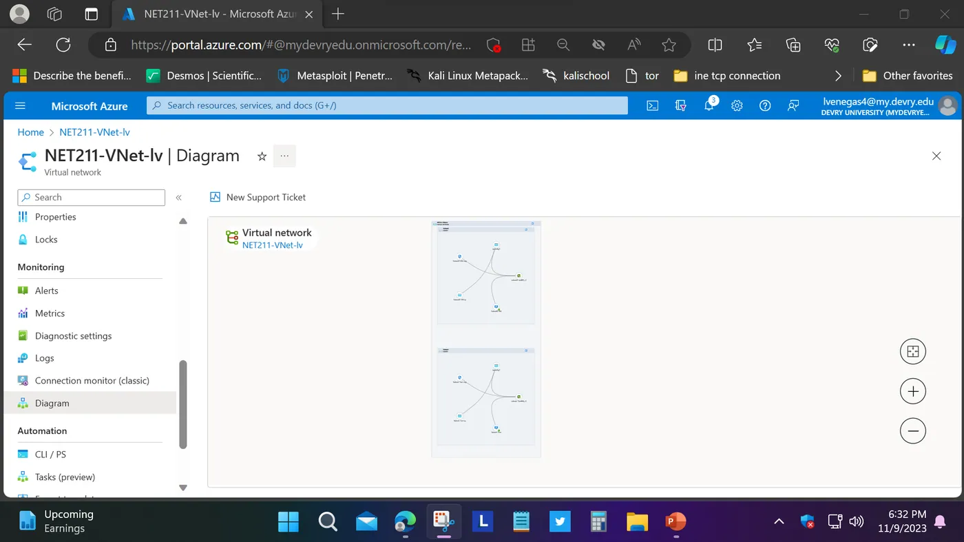Open browser Read aloud icon
The height and width of the screenshot is (542, 964).
coord(634,45)
